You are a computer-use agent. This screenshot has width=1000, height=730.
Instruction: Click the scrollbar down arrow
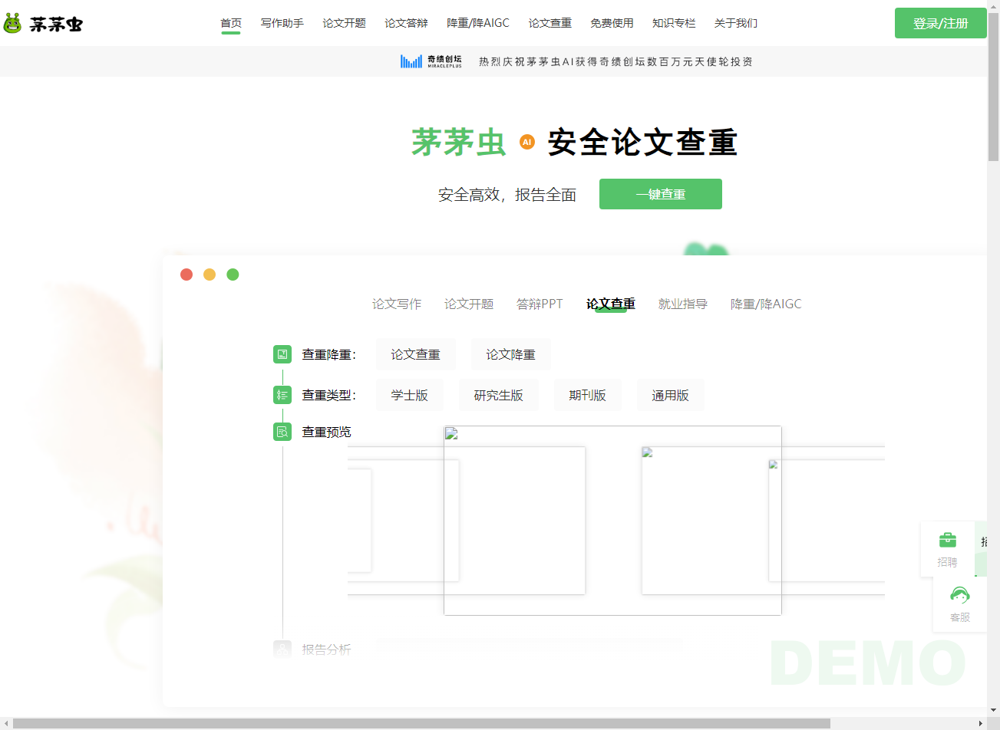[993, 710]
